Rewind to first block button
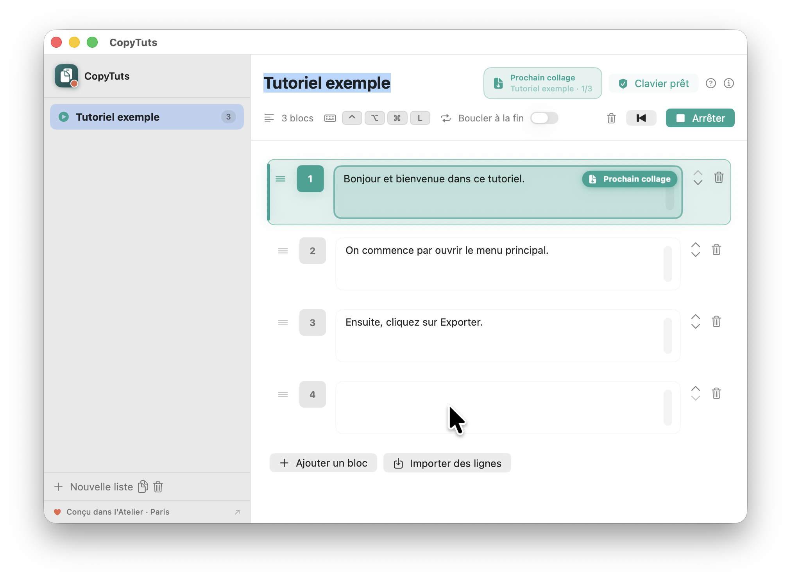 point(641,118)
